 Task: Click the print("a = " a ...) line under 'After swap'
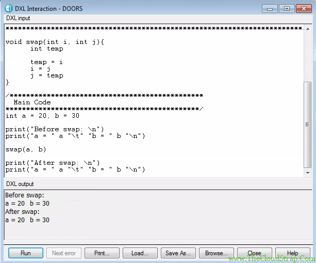75,169
